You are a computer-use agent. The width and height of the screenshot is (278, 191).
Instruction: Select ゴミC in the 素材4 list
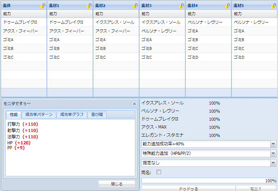208,48
